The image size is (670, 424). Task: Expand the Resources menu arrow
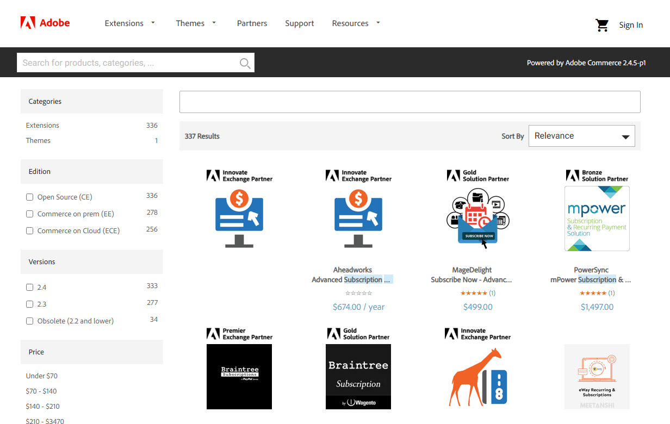click(378, 23)
